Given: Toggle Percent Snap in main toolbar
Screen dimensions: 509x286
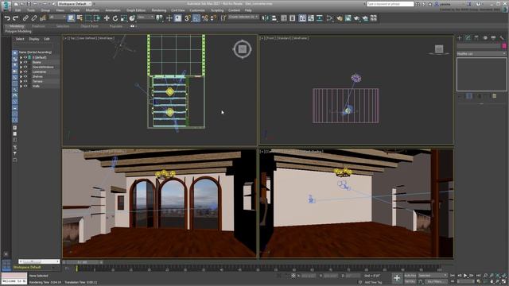Looking at the screenshot, I should (205, 18).
